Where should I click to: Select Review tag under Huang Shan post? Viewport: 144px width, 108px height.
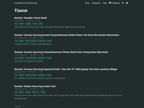[21, 58]
